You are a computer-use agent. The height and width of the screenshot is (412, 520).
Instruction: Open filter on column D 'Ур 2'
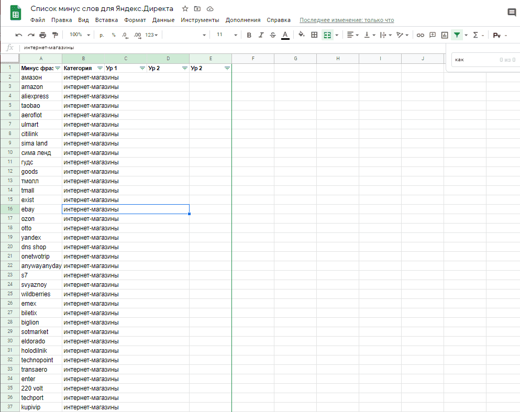185,68
